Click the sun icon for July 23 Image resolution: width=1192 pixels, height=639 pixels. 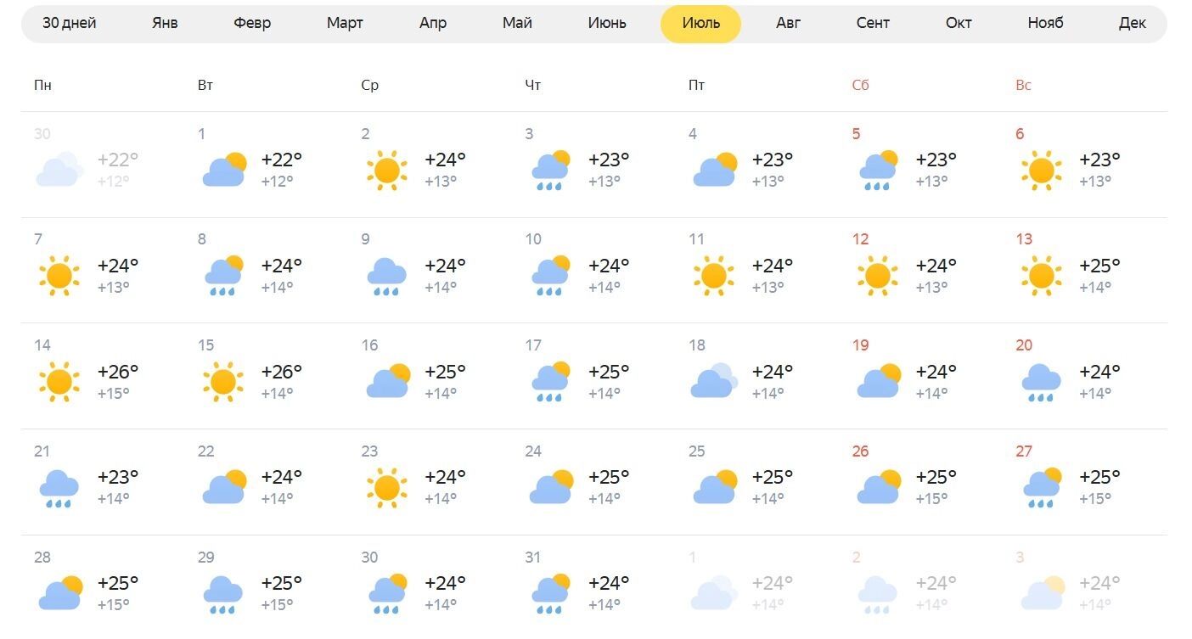(387, 488)
